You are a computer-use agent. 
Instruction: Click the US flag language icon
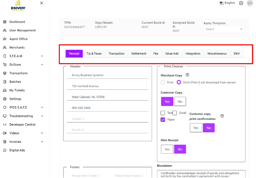click(222, 3)
